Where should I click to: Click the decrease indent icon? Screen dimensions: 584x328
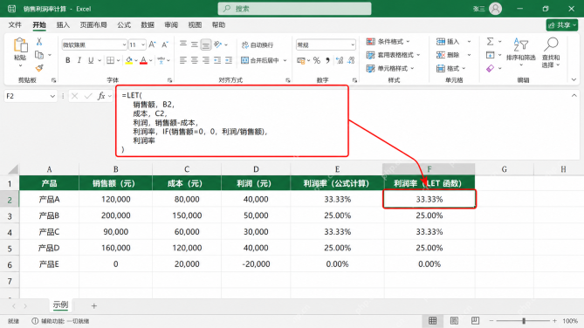[217, 60]
